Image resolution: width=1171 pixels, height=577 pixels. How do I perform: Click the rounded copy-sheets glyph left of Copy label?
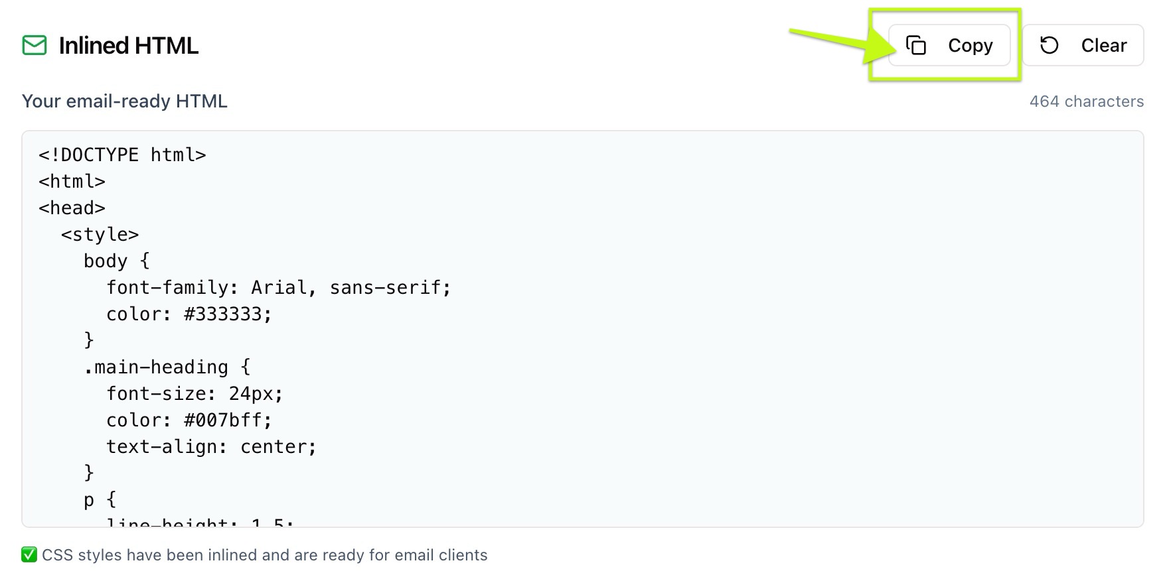click(918, 45)
